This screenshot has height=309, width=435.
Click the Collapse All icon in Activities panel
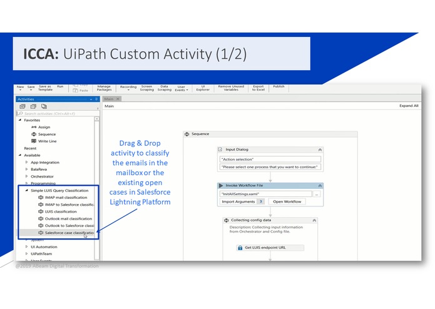pyautogui.click(x=33, y=106)
